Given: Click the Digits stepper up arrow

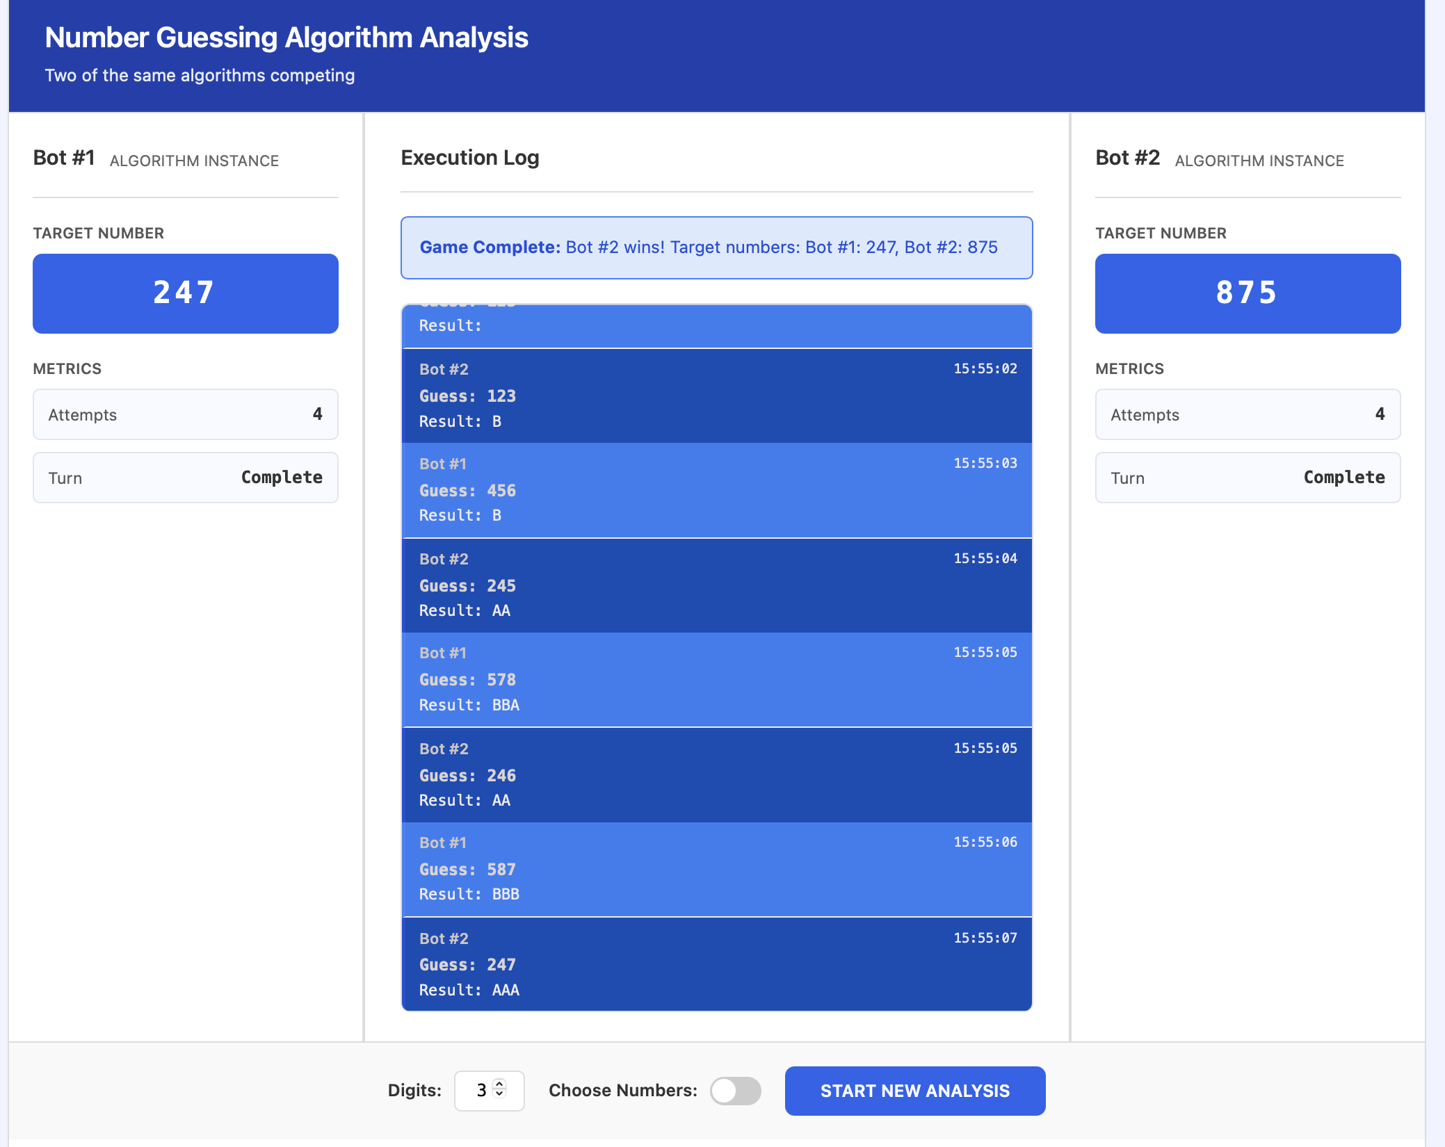Looking at the screenshot, I should click(499, 1084).
